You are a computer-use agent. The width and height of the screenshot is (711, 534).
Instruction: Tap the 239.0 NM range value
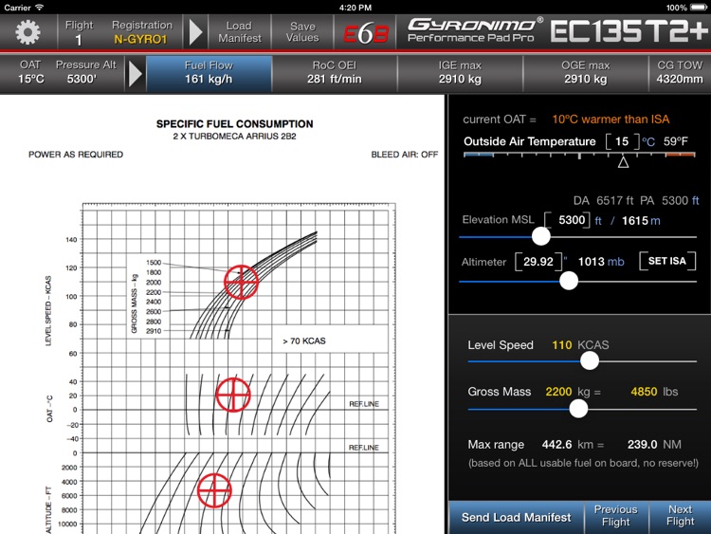click(x=642, y=445)
